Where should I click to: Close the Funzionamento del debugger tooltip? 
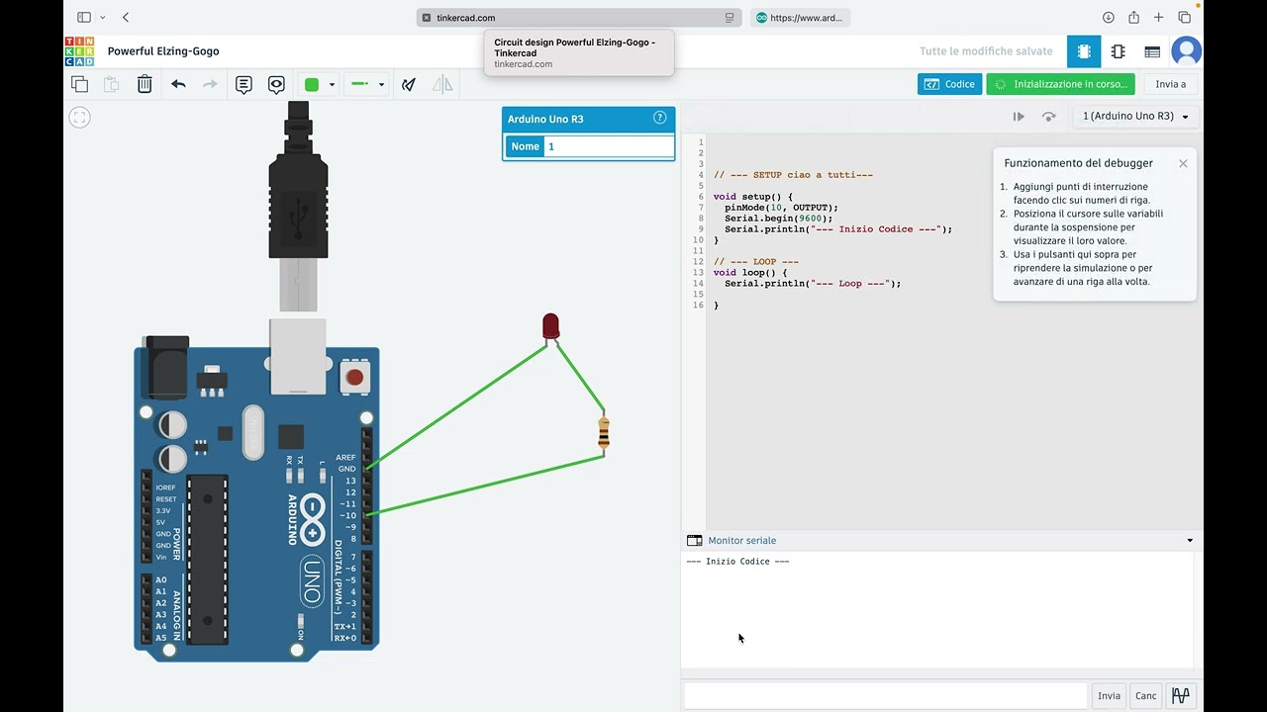(1183, 163)
